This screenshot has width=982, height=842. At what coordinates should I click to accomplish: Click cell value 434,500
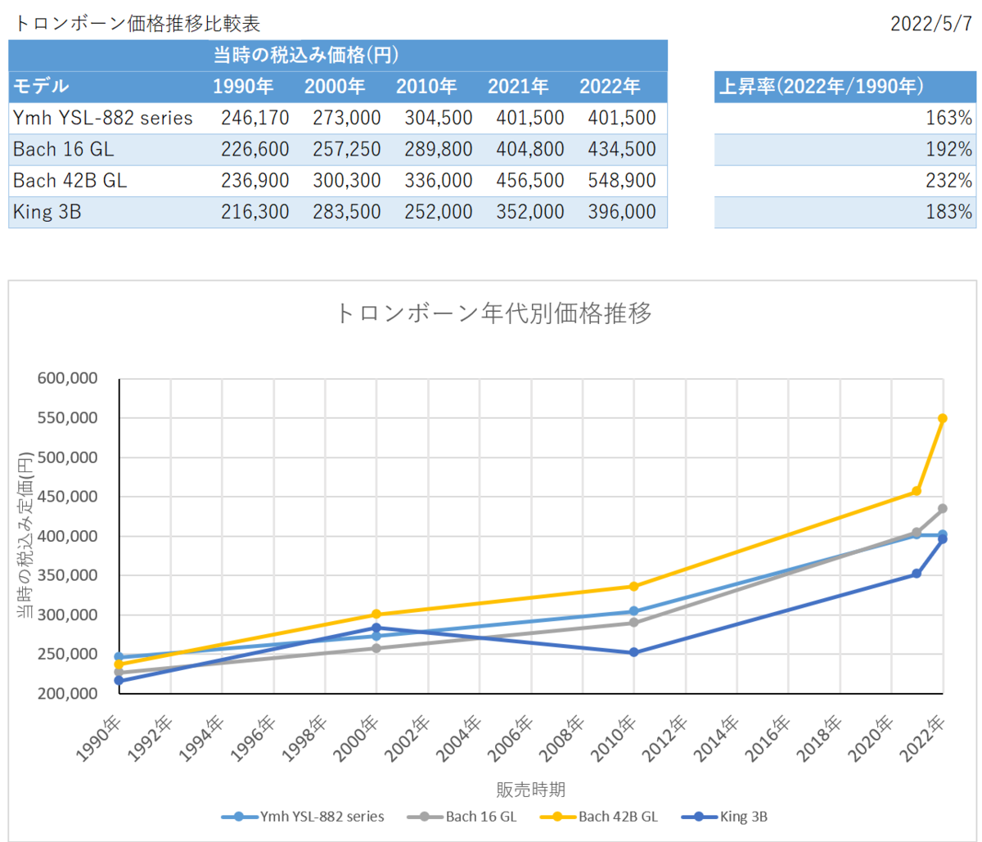[622, 149]
